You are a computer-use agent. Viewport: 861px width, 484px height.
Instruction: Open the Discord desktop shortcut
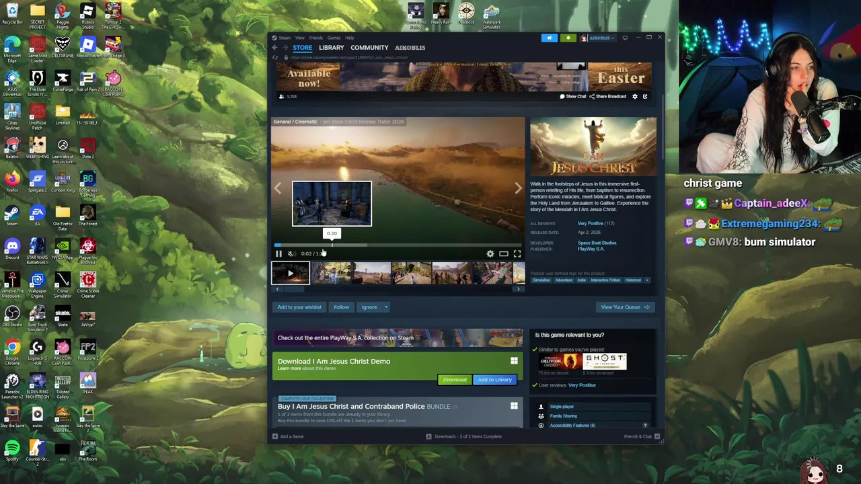12,248
